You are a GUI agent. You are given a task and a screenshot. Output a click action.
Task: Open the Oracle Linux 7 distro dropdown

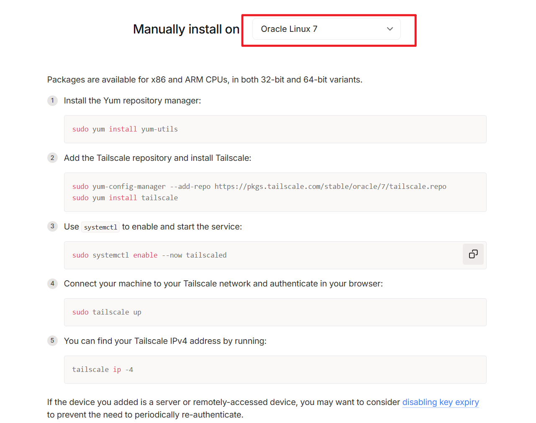tap(326, 29)
